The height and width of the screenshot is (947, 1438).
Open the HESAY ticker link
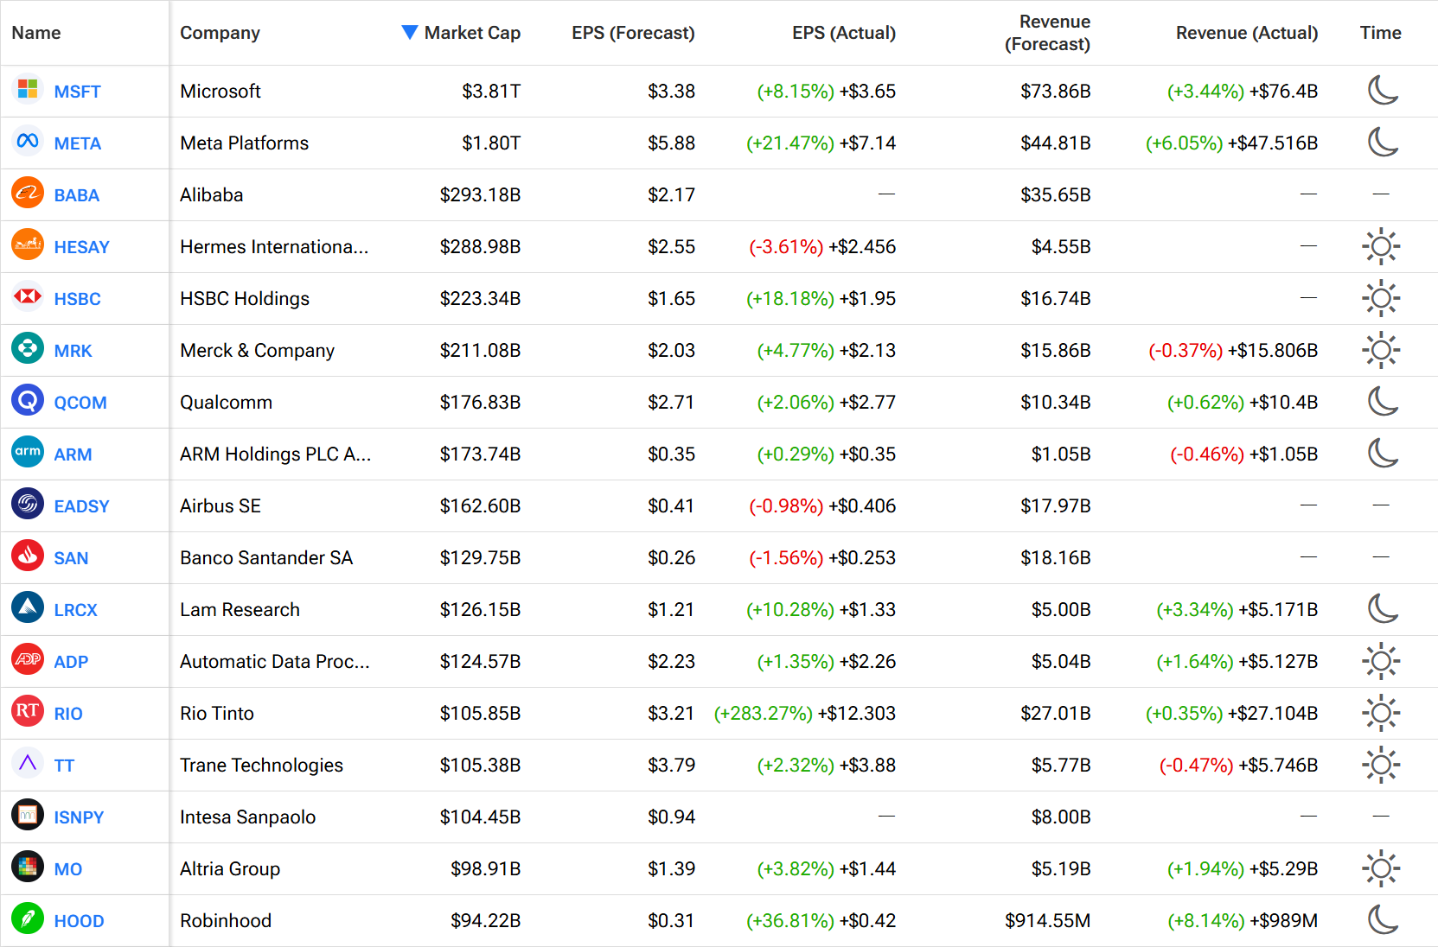pos(81,247)
